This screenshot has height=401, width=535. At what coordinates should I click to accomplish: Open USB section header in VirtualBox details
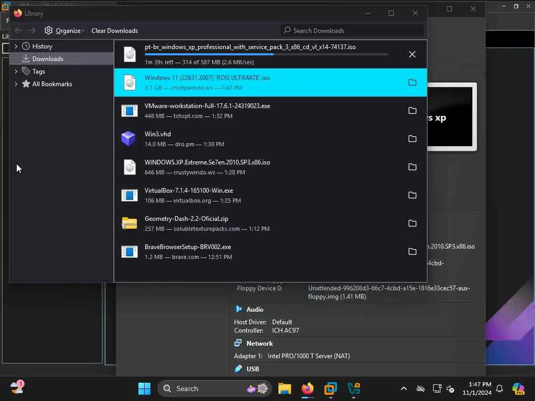252,369
